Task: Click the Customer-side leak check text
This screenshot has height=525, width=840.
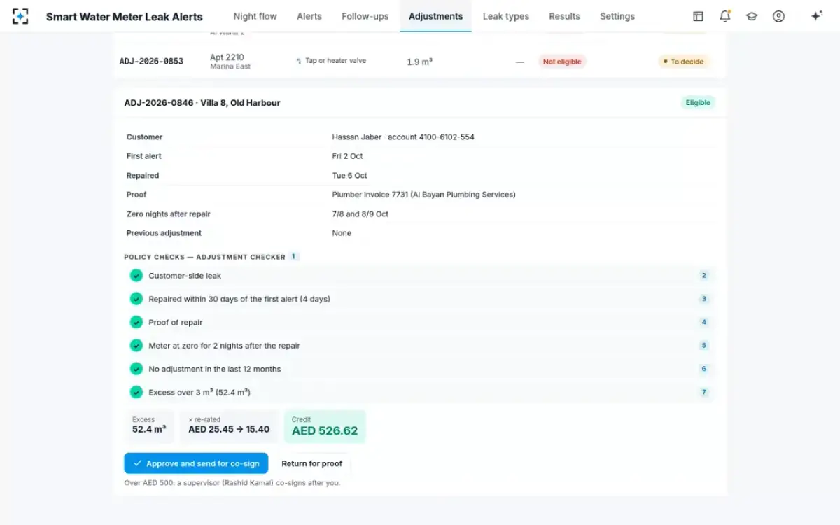Action: click(185, 276)
